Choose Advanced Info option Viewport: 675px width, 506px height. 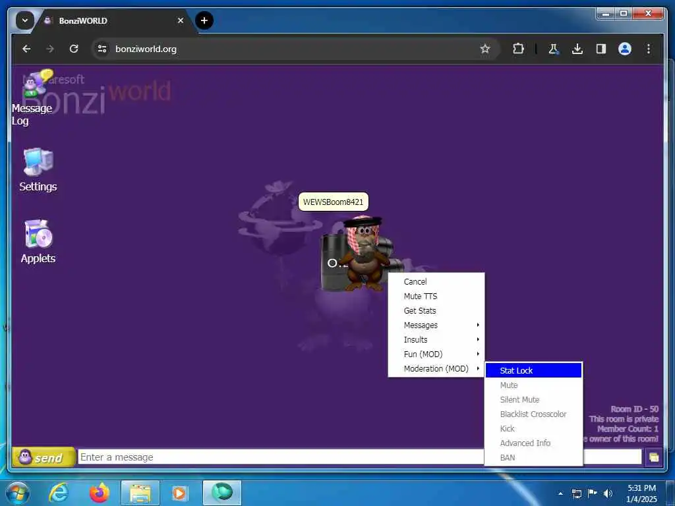(x=533, y=443)
